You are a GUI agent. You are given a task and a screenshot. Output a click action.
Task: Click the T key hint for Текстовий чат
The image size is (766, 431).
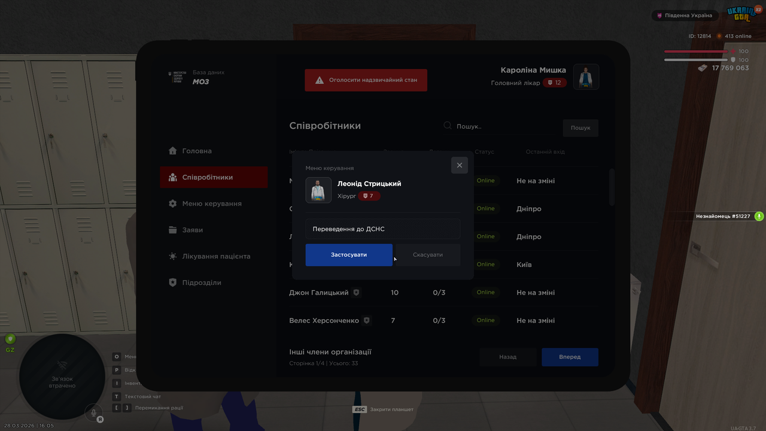point(117,396)
